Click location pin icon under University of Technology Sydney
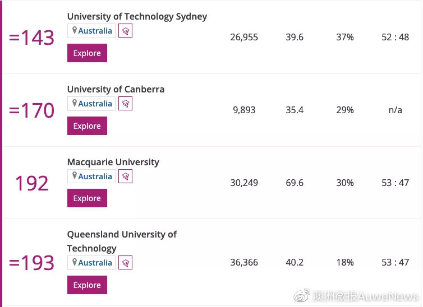This screenshot has width=423, height=307. [x=74, y=31]
